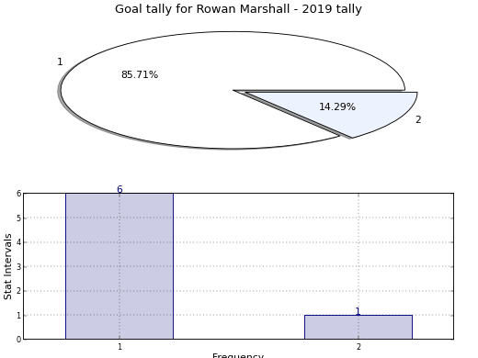
Task: Click the y-axis tick label 5
Action: 19,218
